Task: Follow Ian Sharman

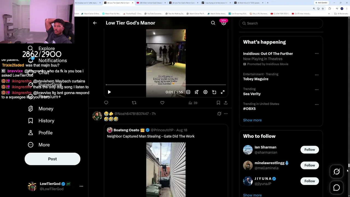Action: pos(310,150)
